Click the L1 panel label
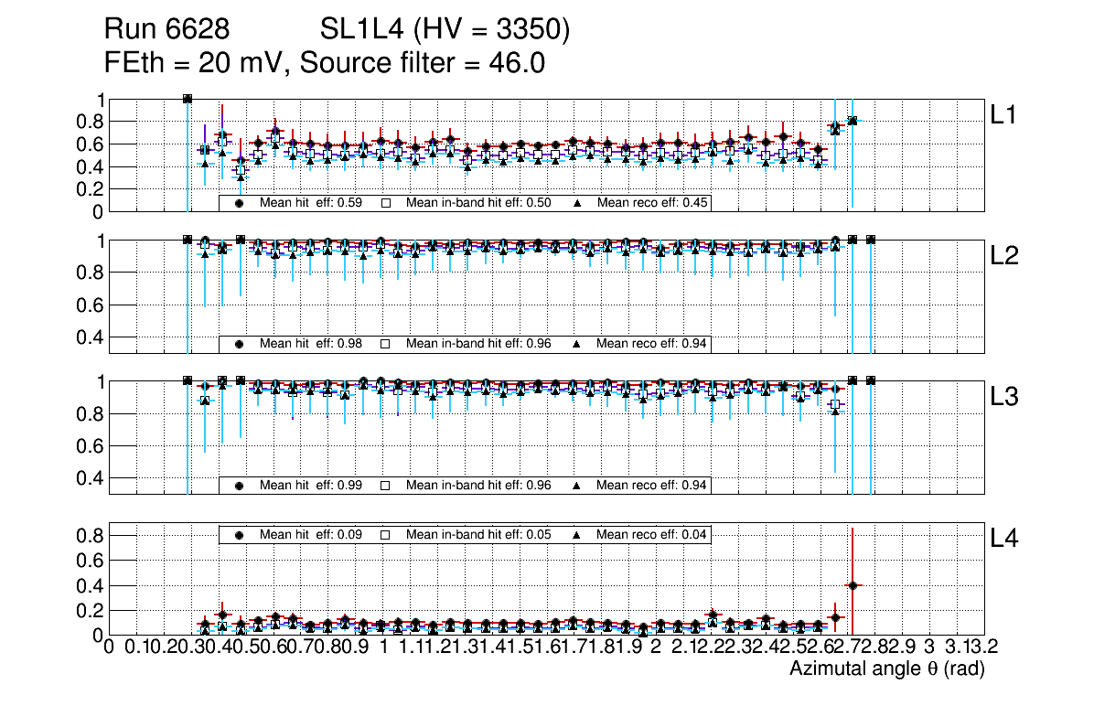 pos(1003,115)
